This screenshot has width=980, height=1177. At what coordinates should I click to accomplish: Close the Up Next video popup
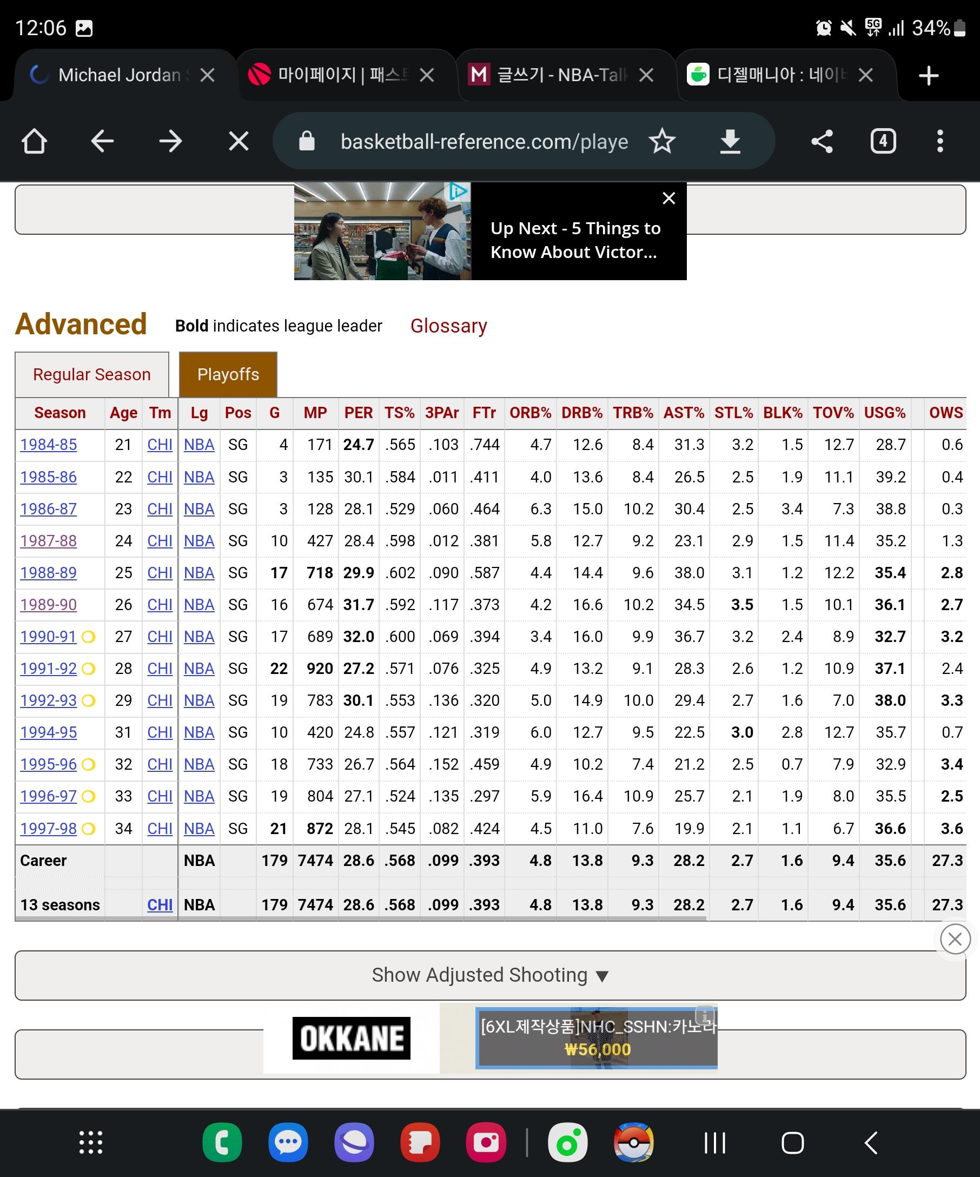668,199
